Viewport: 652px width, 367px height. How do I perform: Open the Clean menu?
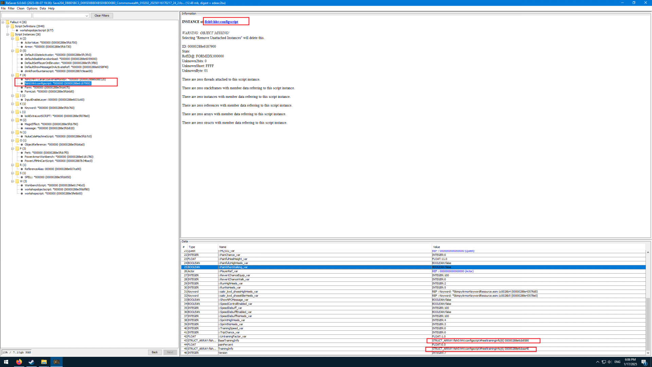pos(20,8)
